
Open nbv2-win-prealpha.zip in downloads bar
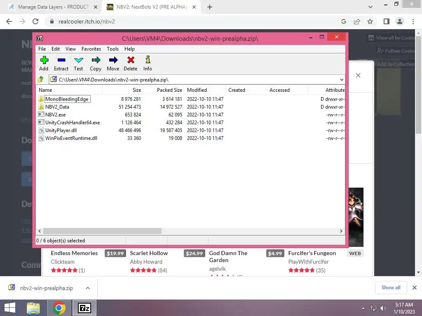click(x=46, y=288)
